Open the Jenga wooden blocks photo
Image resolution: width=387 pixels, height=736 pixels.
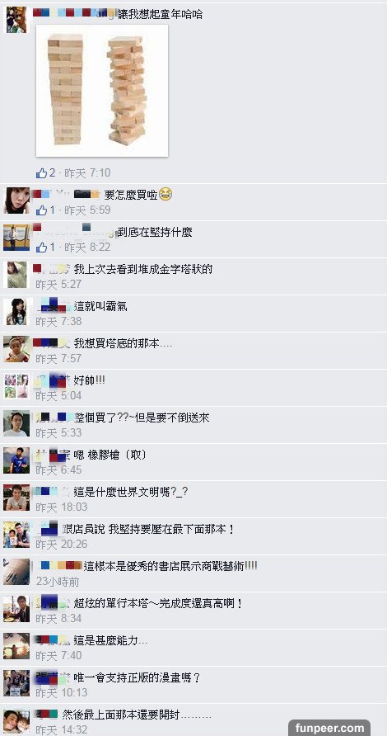pyautogui.click(x=102, y=91)
